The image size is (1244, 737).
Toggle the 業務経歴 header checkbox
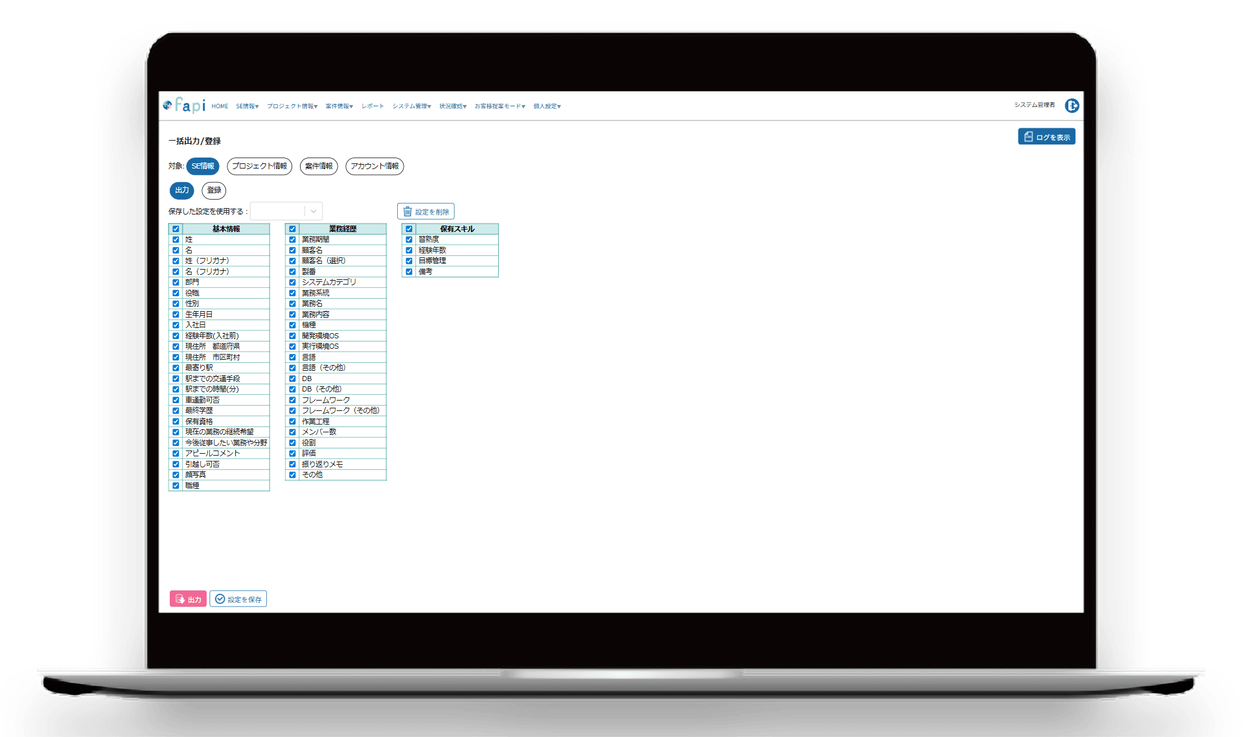292,229
